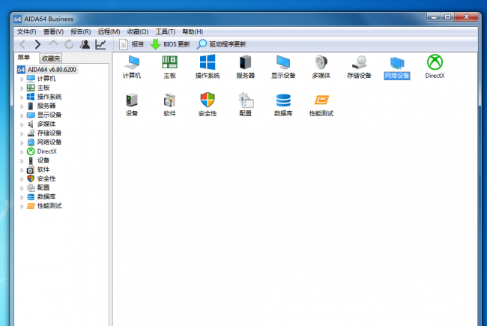Expand the 主板 tree node arrow
The image size is (487, 326).
tap(22, 88)
